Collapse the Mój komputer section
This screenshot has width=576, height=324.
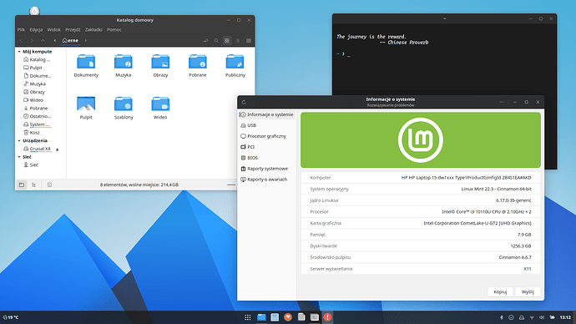[x=19, y=52]
